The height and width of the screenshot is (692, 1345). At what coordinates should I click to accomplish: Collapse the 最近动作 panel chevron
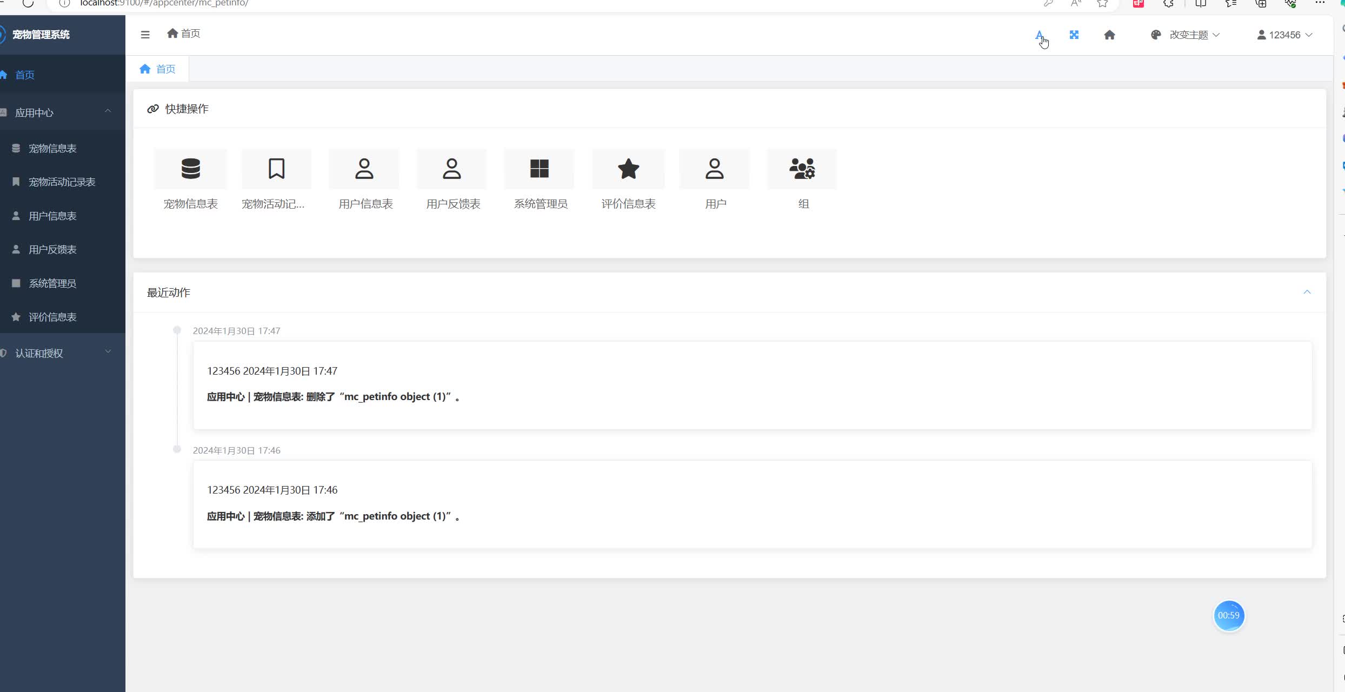(1307, 292)
